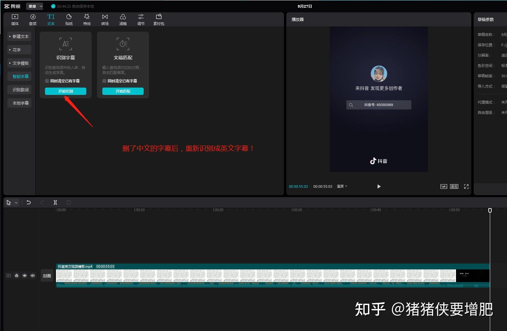507x331 pixels.
Task: Click the 开始匹配 button
Action: click(x=123, y=91)
